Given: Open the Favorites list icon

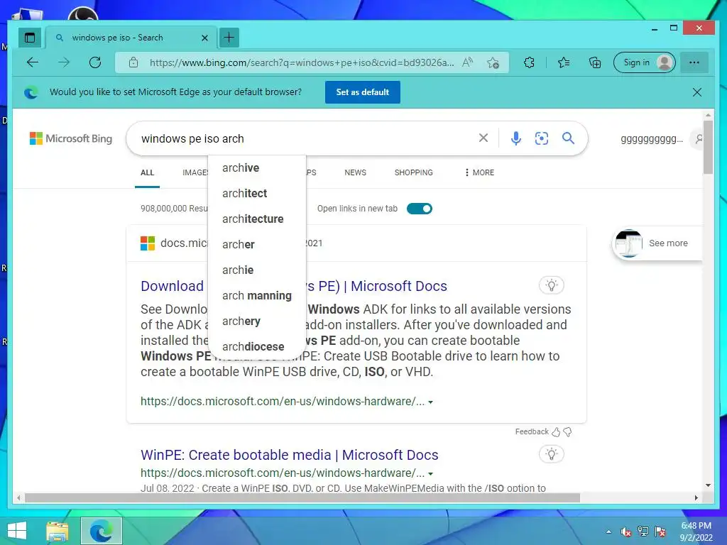Looking at the screenshot, I should click(x=563, y=62).
